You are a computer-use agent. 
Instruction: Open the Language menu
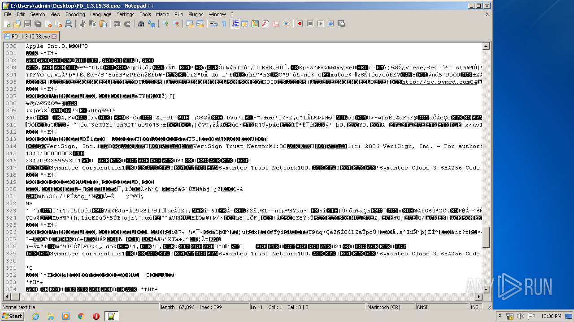tap(101, 14)
